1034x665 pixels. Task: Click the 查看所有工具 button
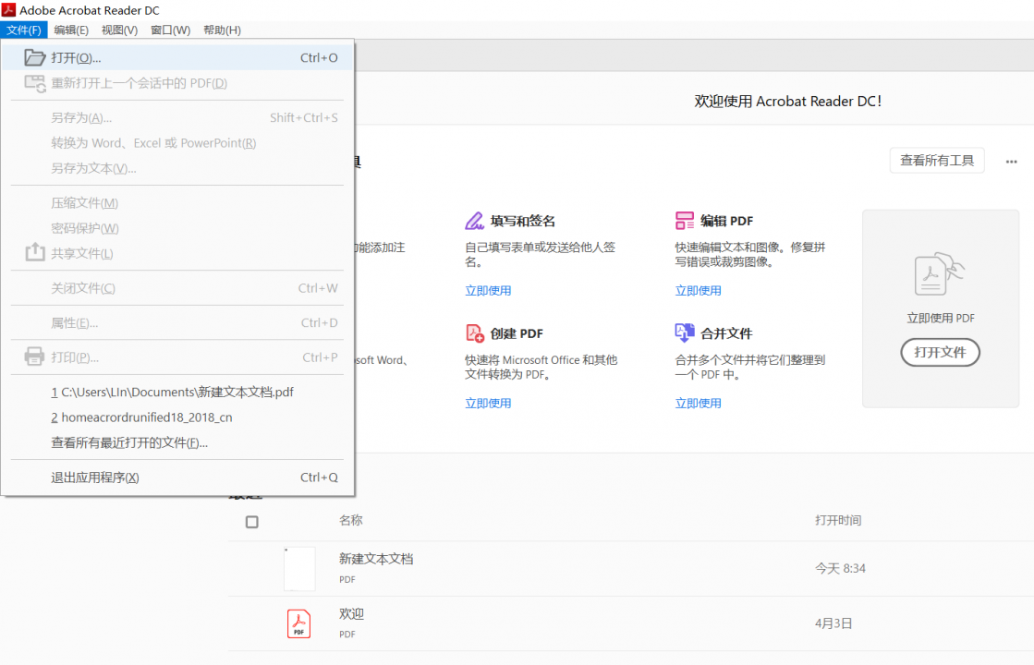(936, 160)
